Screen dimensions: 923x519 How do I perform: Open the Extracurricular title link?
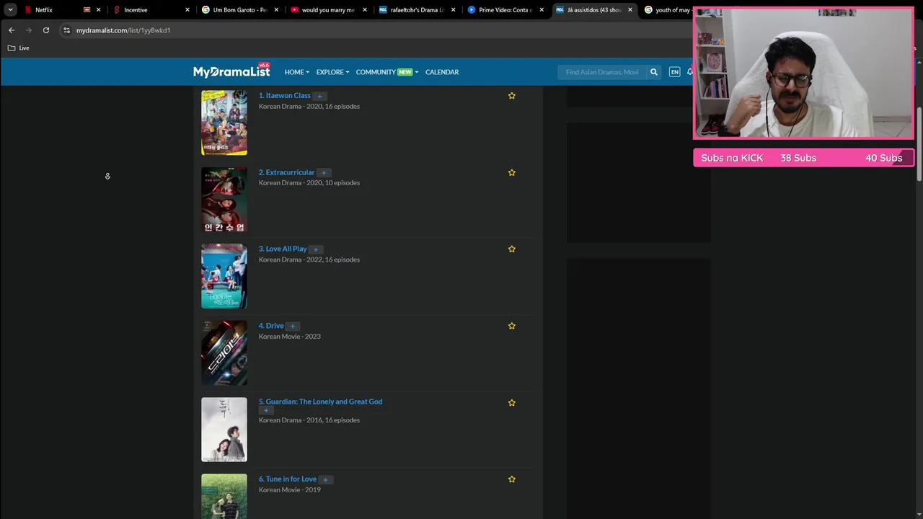(x=287, y=172)
